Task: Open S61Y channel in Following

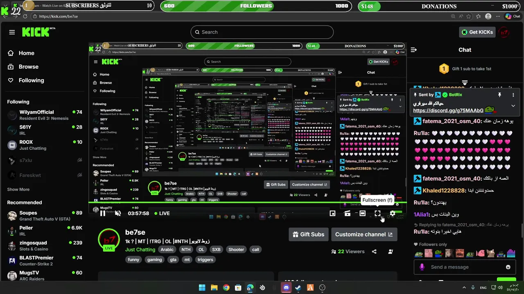Action: (x=45, y=130)
